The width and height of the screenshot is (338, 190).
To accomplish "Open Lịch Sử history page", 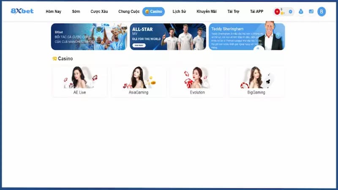I will pos(179,11).
